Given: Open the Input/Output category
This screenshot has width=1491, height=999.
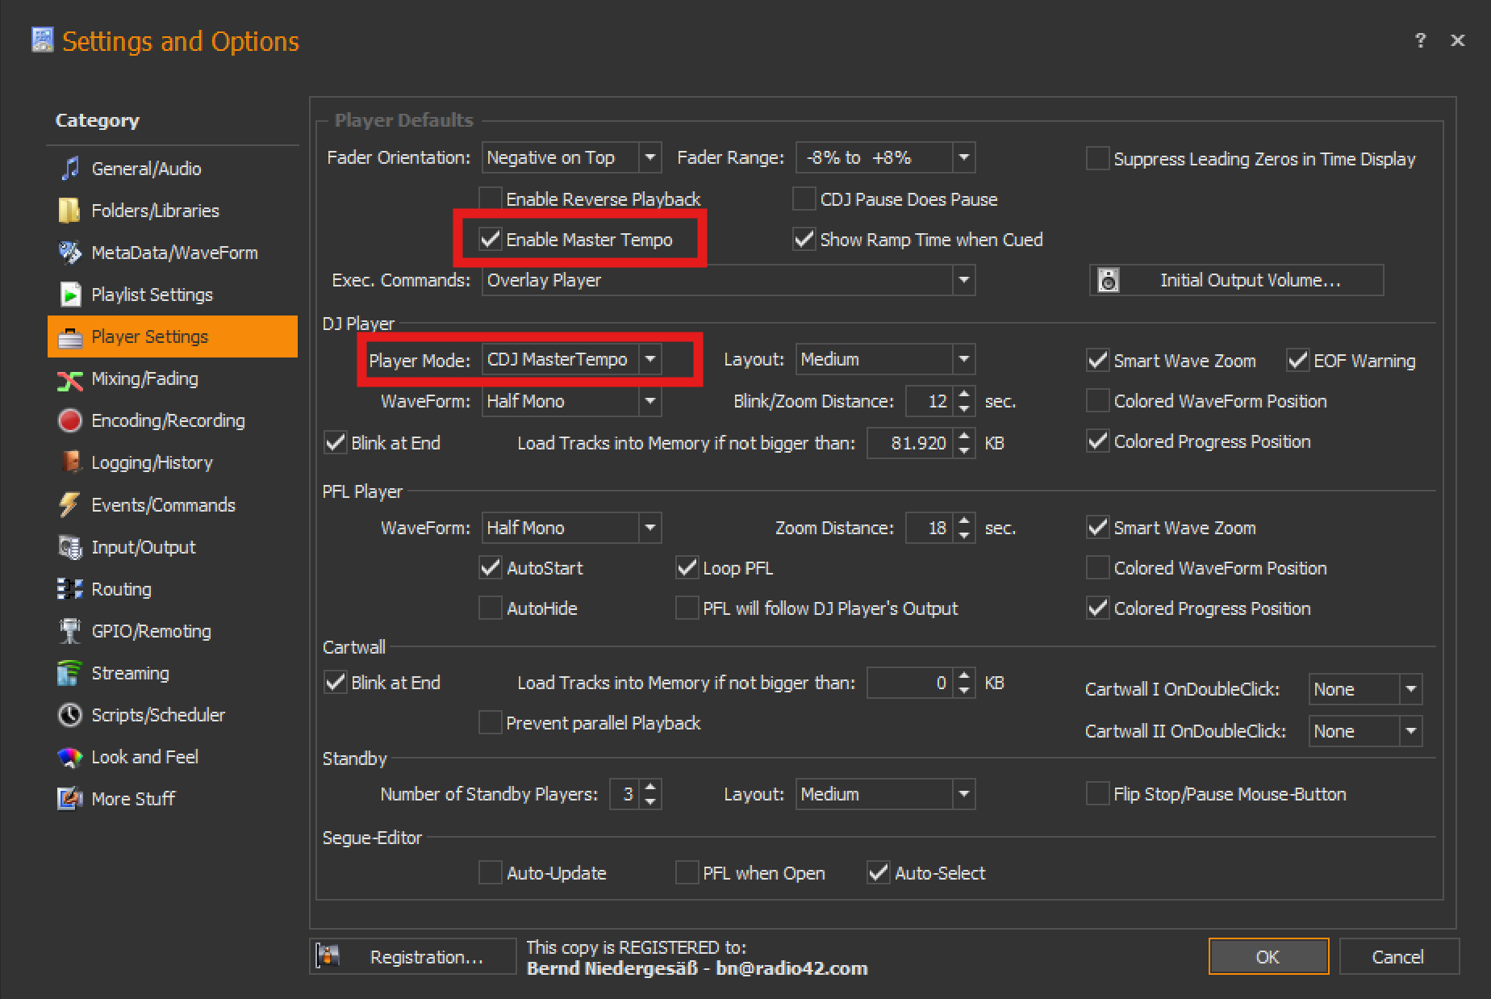Looking at the screenshot, I should click(x=143, y=547).
